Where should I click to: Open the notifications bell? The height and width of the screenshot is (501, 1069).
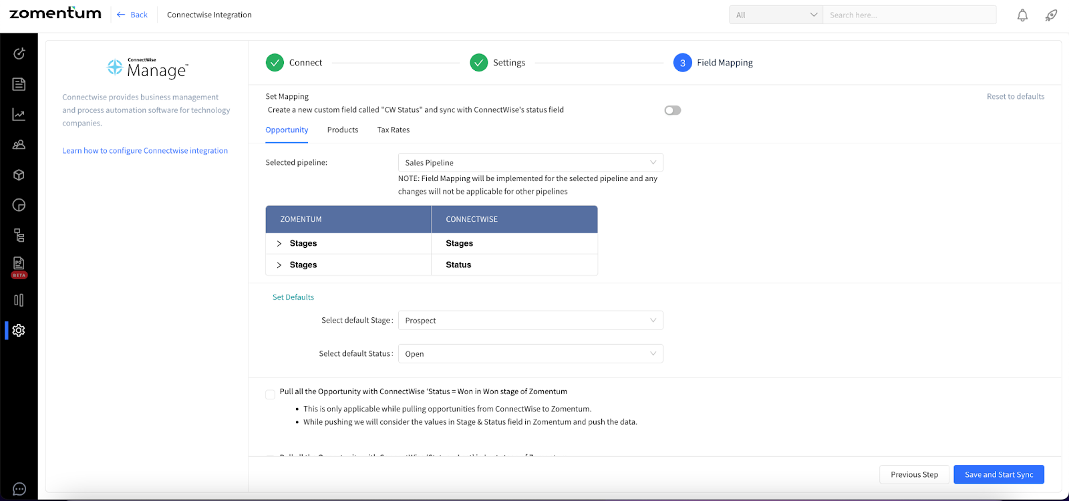1022,15
